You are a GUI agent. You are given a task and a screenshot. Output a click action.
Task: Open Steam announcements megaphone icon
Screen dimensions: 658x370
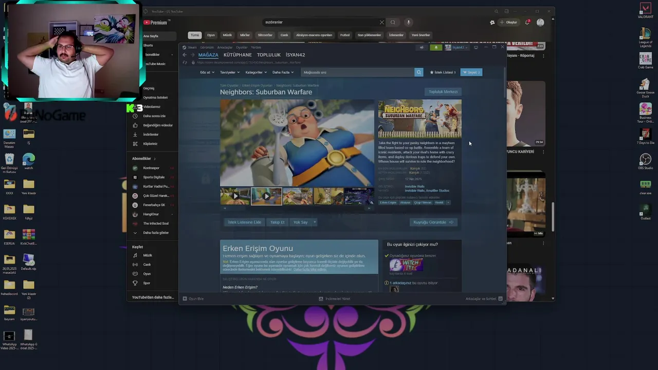pyautogui.click(x=422, y=47)
